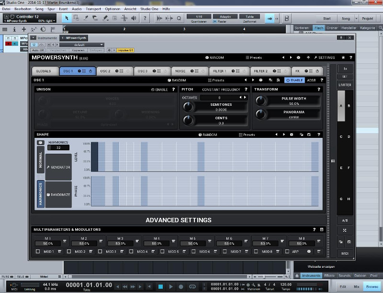Viewport: 383px width, 293px height.
Task: Open the Browse view button
Action: (372, 287)
